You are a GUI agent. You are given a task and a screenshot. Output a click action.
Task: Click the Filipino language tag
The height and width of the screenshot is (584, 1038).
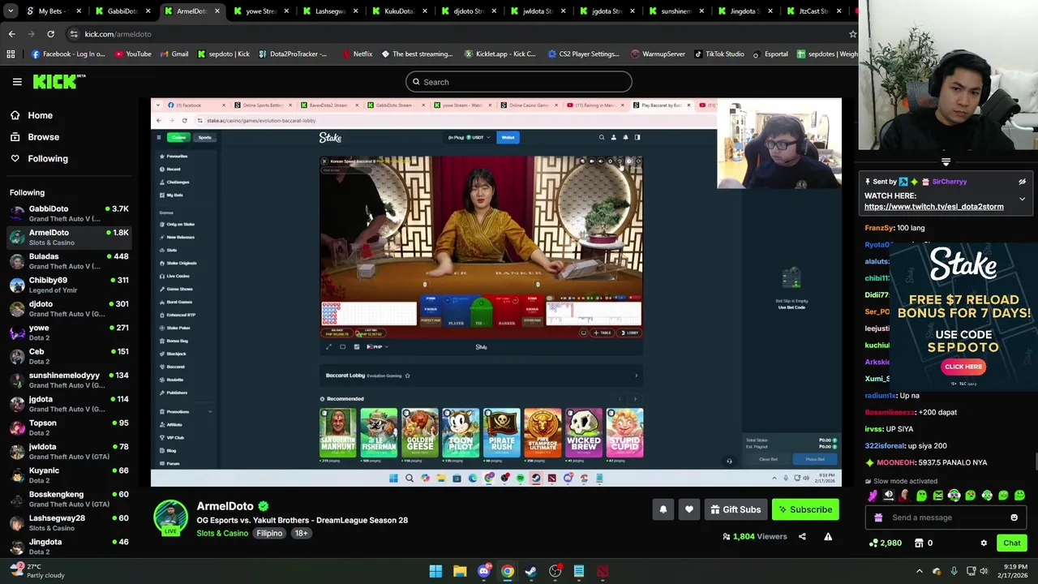269,533
